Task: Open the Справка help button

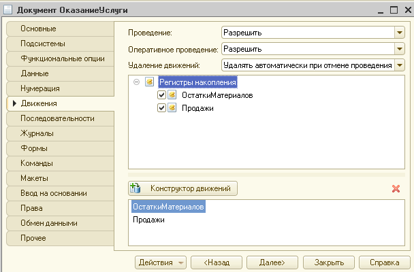Action: [385, 262]
